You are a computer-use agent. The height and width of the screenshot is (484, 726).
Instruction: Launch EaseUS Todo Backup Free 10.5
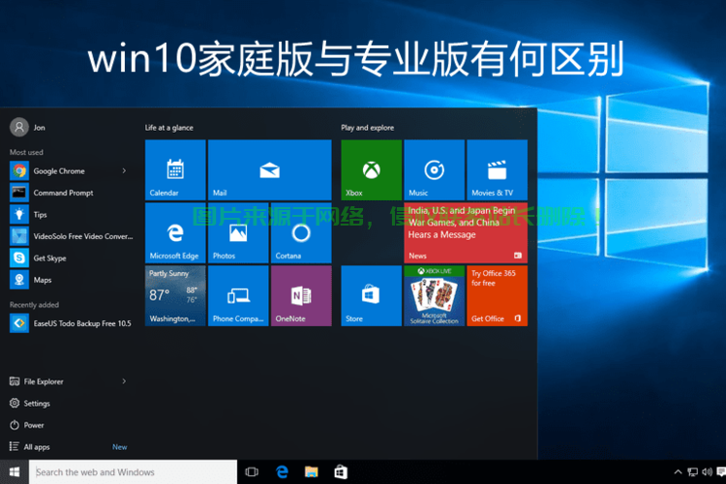point(72,323)
